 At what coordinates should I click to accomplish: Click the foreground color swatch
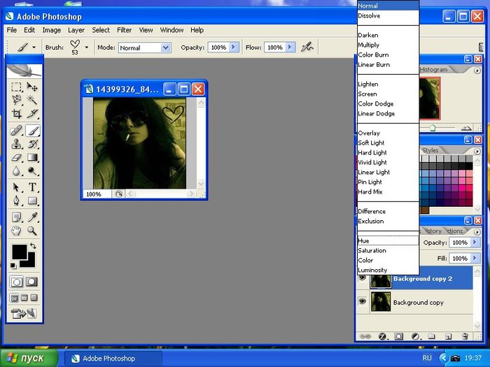[x=19, y=253]
